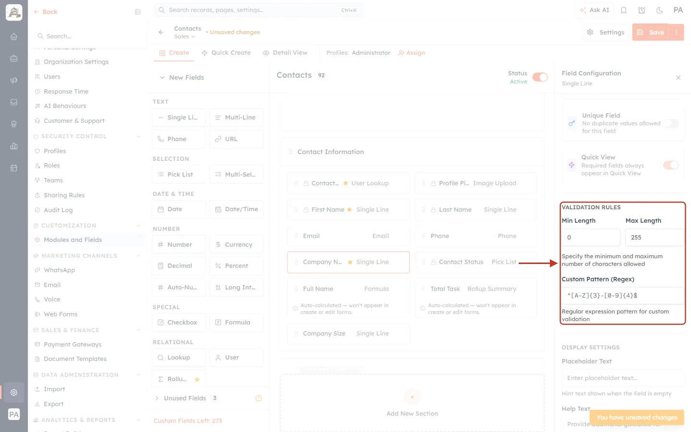Collapse the Analytics & Reports group
Screen dimensions: 691x432
point(139,420)
